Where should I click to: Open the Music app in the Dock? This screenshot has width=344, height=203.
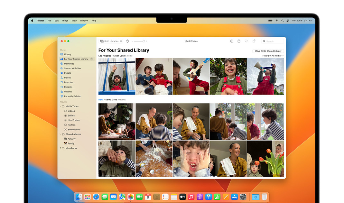(x=191, y=197)
